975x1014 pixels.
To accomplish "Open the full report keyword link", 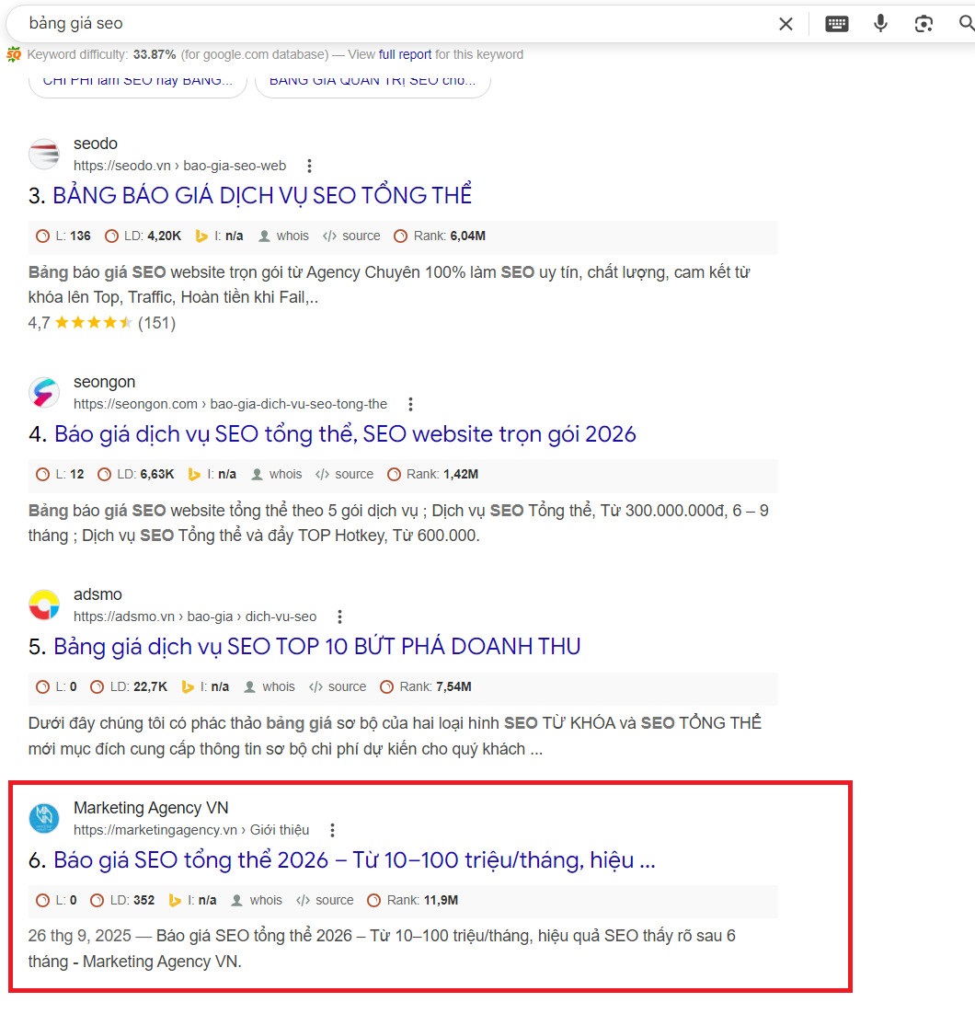I will coord(405,55).
